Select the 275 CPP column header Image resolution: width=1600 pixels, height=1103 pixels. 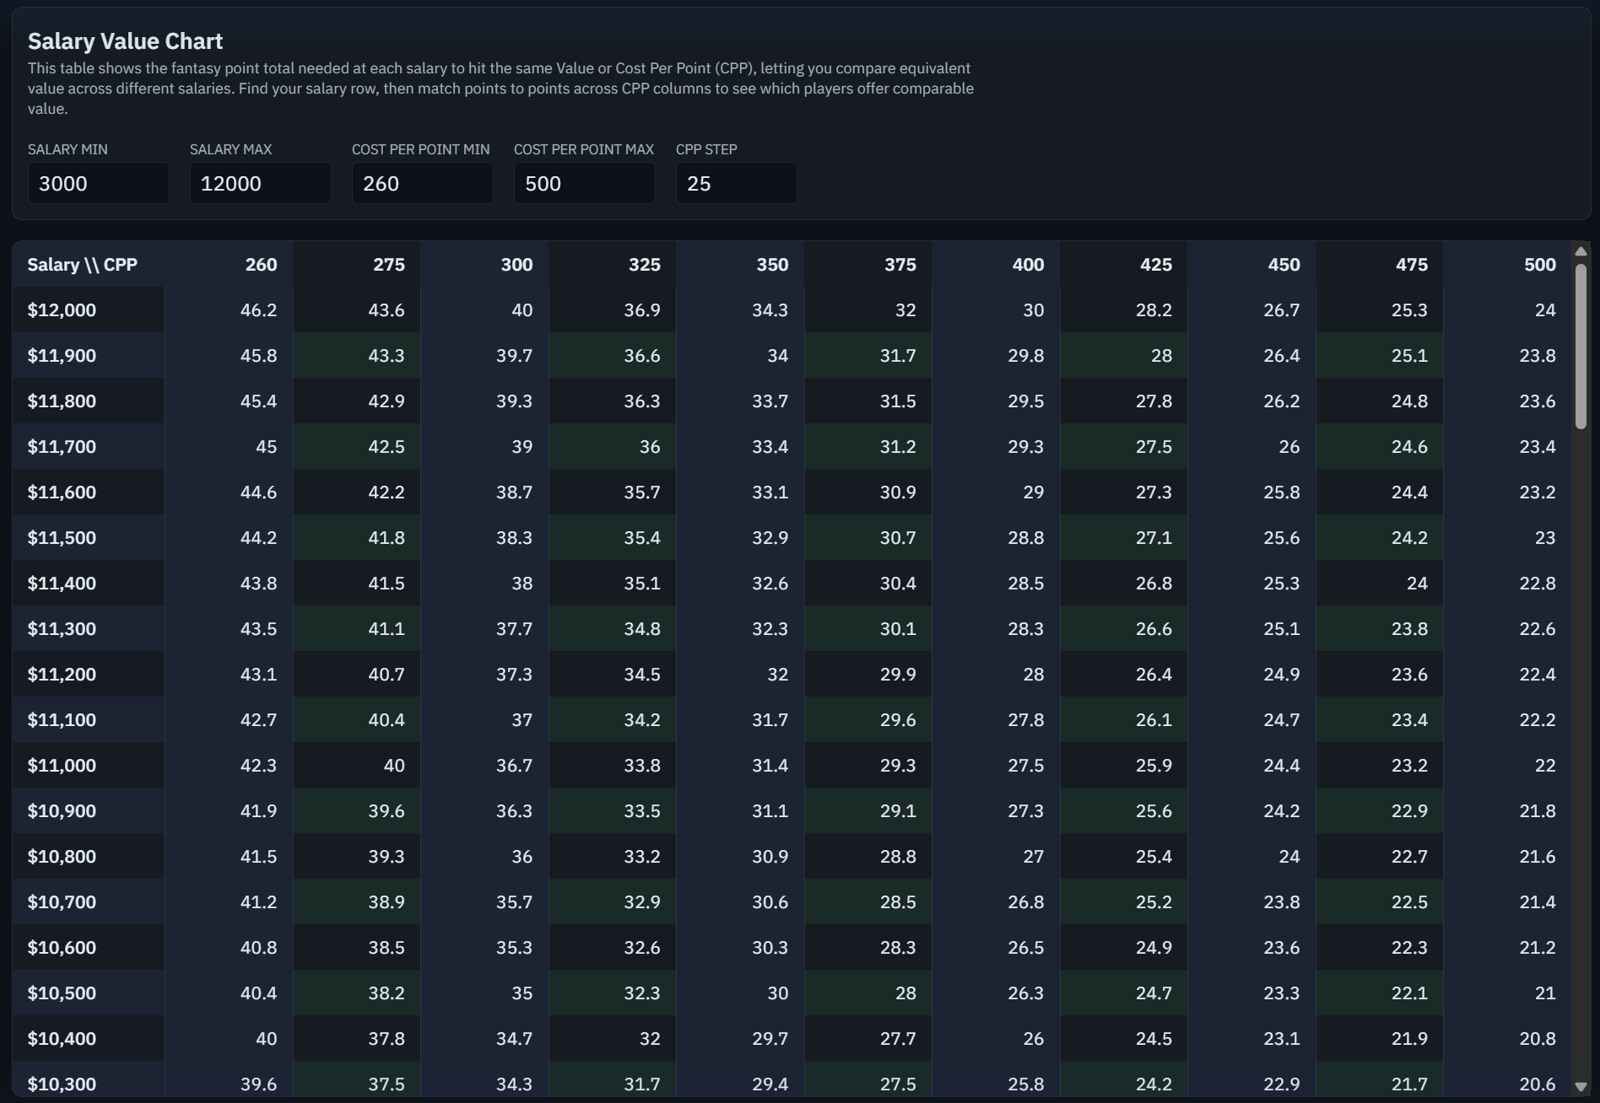click(x=357, y=264)
